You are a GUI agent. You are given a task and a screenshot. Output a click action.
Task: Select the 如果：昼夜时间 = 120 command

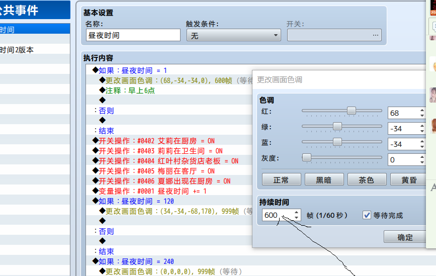[133, 201]
